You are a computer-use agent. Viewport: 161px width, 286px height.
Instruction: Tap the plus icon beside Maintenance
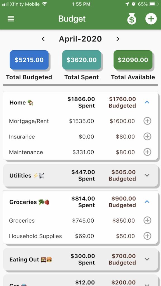point(147,152)
